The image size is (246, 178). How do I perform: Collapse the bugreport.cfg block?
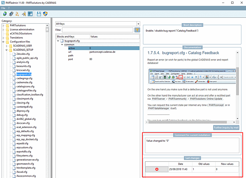tap(58, 41)
